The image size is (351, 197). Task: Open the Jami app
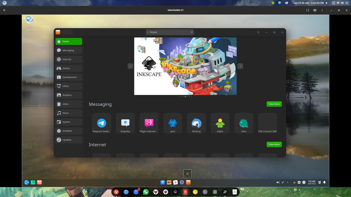(173, 123)
